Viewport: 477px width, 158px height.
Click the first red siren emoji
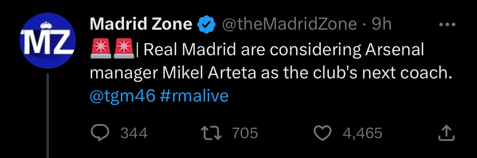click(x=101, y=48)
